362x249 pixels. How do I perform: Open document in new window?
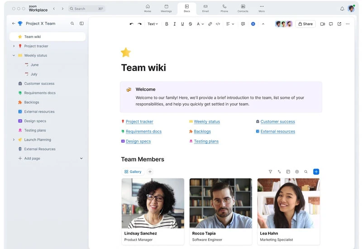click(x=339, y=24)
